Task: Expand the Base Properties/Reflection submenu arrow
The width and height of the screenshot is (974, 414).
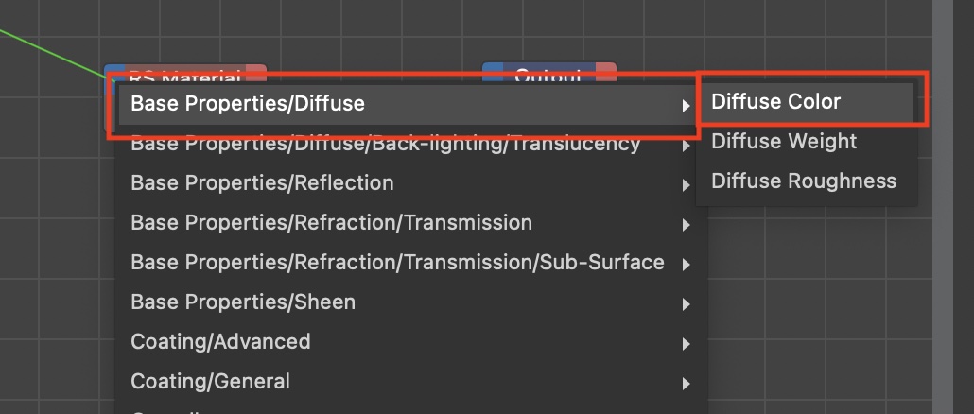Action: click(686, 185)
